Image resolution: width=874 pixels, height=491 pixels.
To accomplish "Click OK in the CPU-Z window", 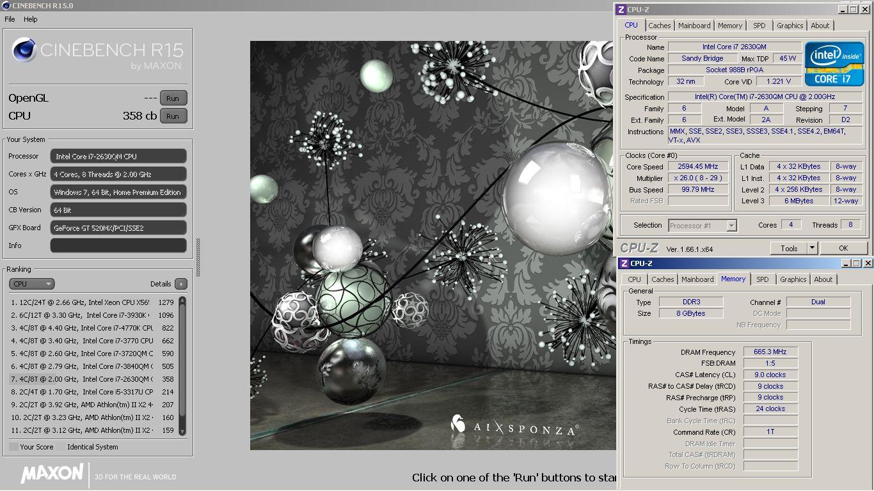I will click(x=843, y=248).
